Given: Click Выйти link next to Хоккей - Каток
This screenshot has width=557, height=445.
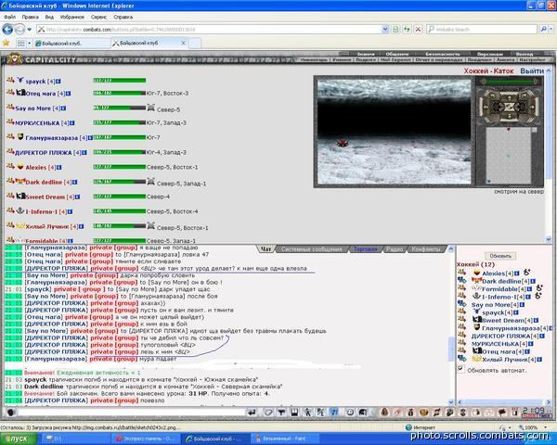Looking at the screenshot, I should (x=532, y=71).
